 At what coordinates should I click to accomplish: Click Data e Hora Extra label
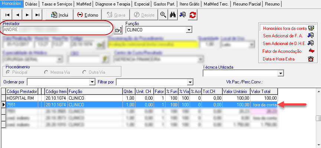279,59
